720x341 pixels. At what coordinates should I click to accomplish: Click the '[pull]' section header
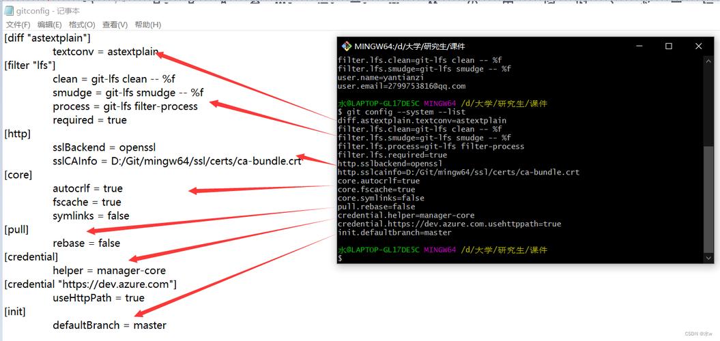point(16,229)
